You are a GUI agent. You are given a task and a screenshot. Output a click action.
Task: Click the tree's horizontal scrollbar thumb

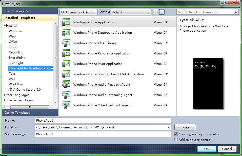tap(29, 107)
